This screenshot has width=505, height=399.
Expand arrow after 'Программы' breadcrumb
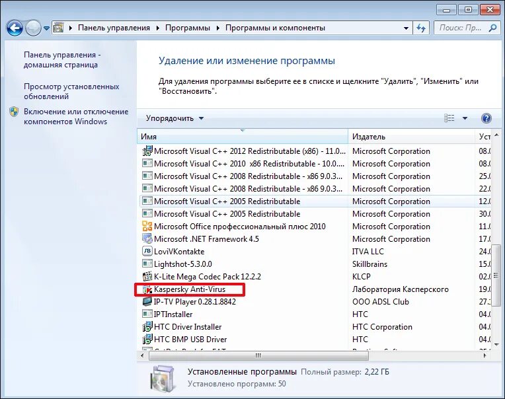(217, 28)
